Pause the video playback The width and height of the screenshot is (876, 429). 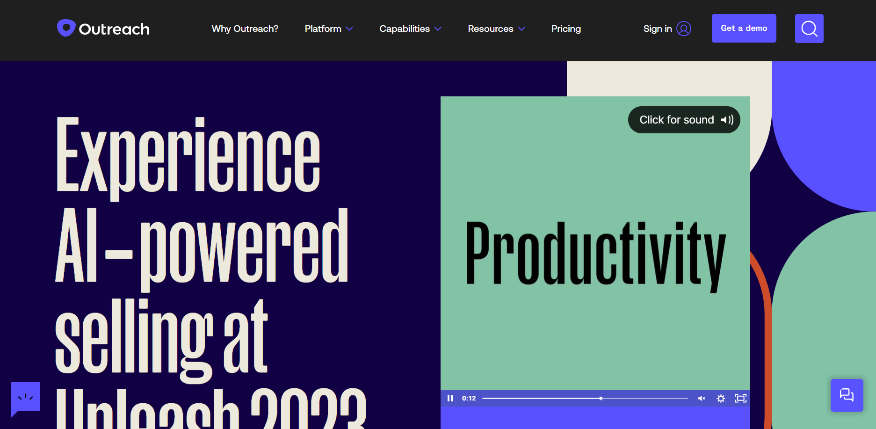(x=450, y=398)
